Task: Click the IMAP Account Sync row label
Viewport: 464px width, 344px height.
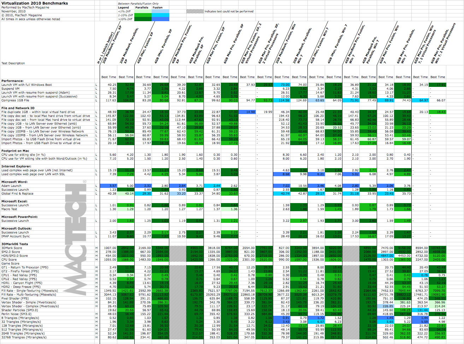Action: click(x=16, y=236)
